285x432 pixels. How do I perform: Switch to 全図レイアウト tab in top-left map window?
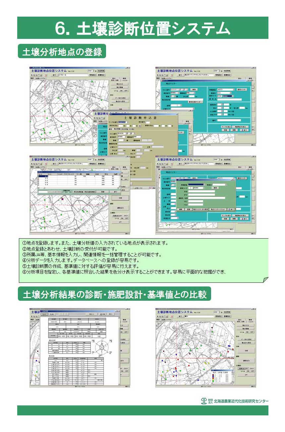tap(40, 79)
